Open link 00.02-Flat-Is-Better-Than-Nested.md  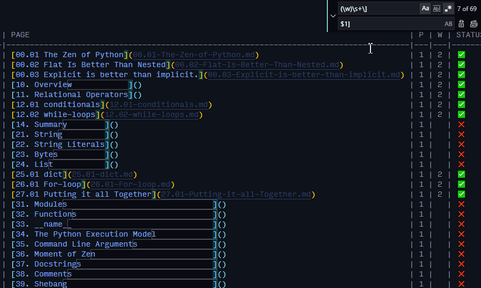click(257, 65)
